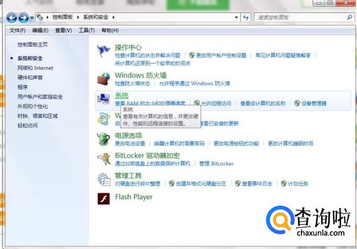Click the Windows Firewall brick wall icon
Image resolution: width=357 pixels, height=249 pixels.
104,79
